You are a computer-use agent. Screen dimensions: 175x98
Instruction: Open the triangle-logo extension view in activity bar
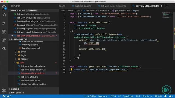click(x=4, y=48)
